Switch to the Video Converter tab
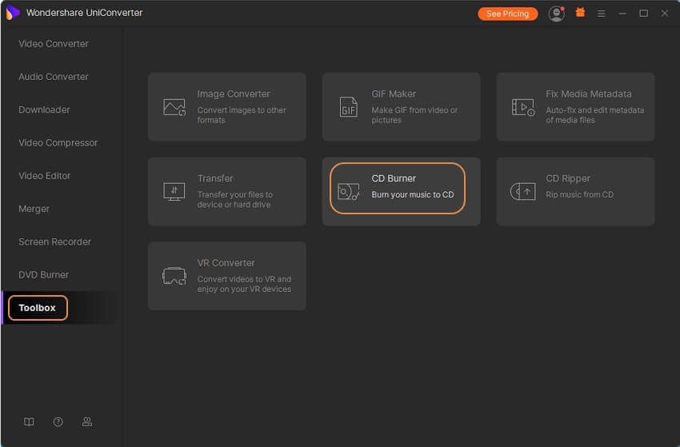680x447 pixels. coord(54,44)
